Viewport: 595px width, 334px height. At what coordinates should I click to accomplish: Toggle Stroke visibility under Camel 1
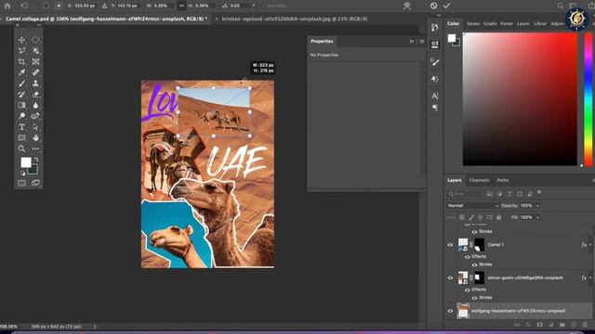(x=474, y=264)
